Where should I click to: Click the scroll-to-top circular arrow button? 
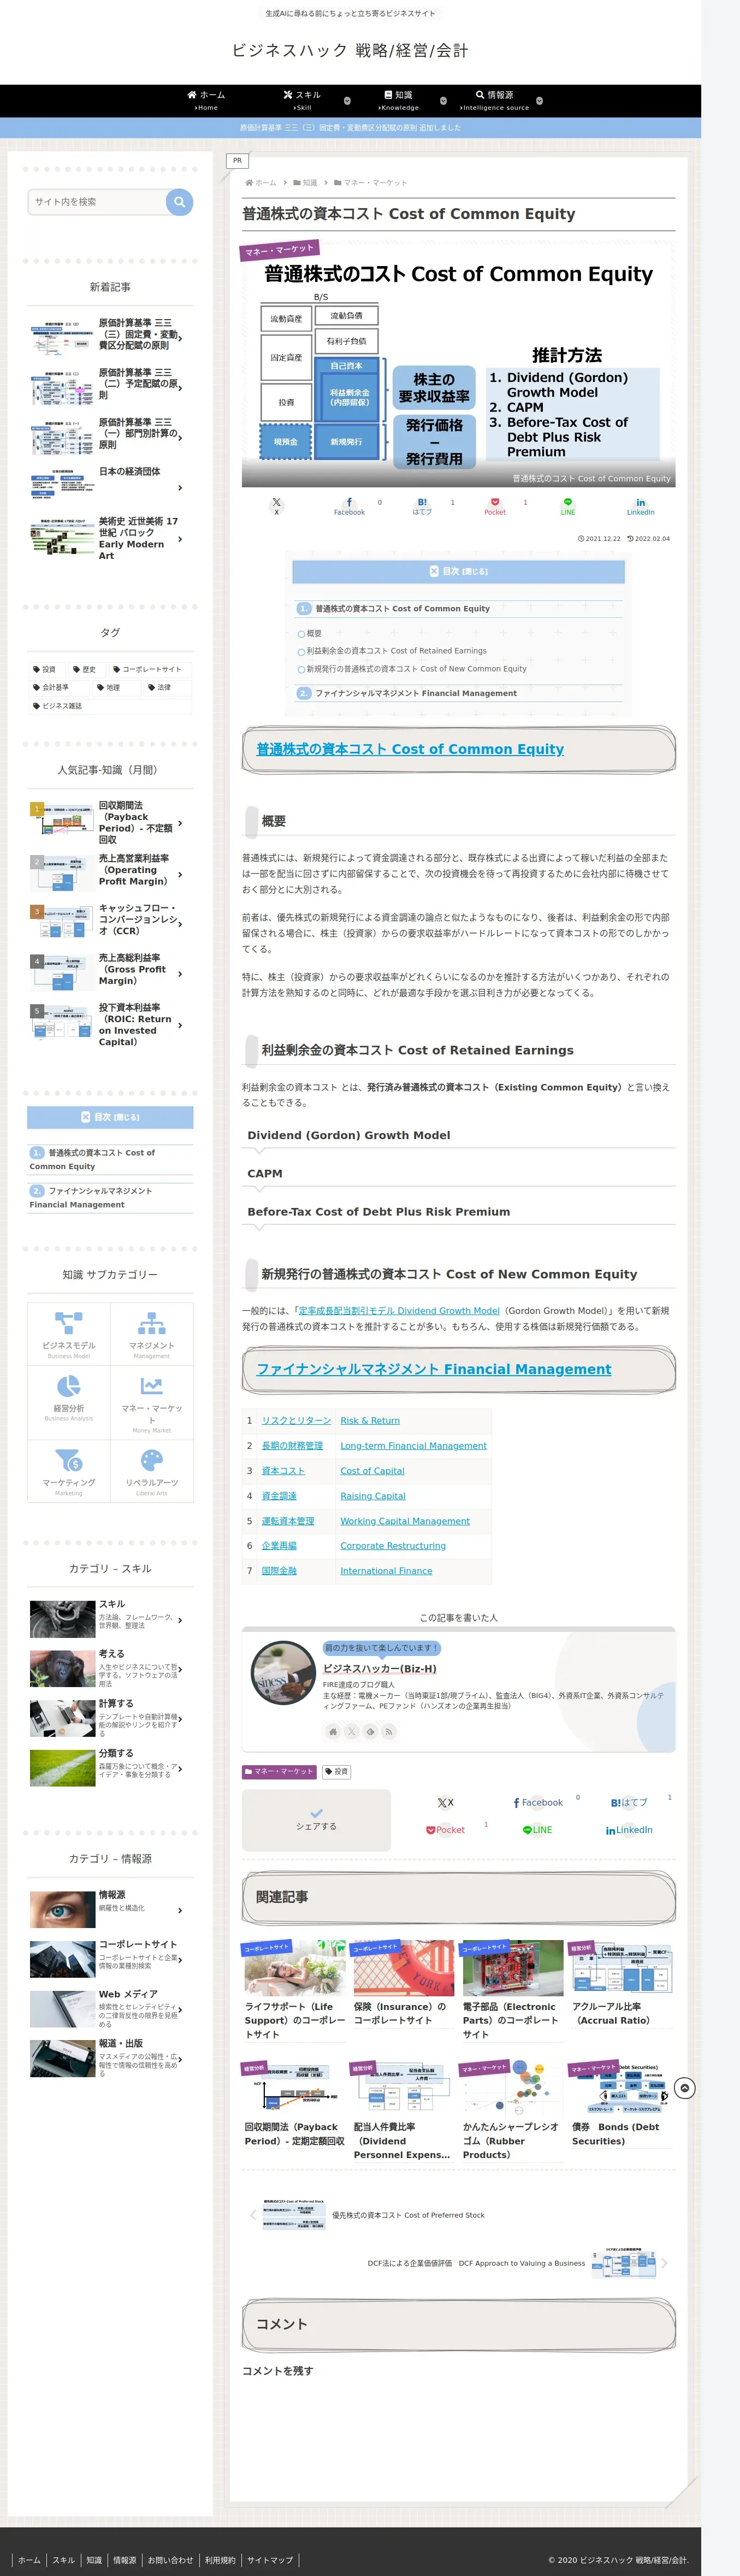684,2088
